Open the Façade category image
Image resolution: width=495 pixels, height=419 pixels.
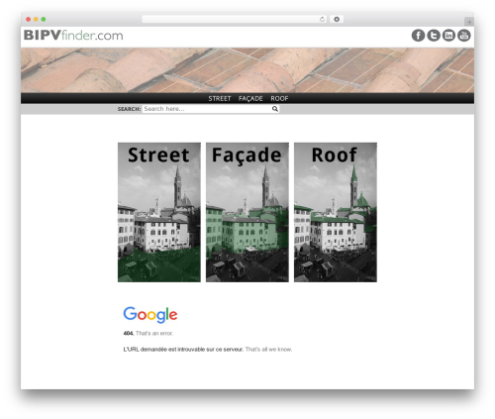pos(247,212)
